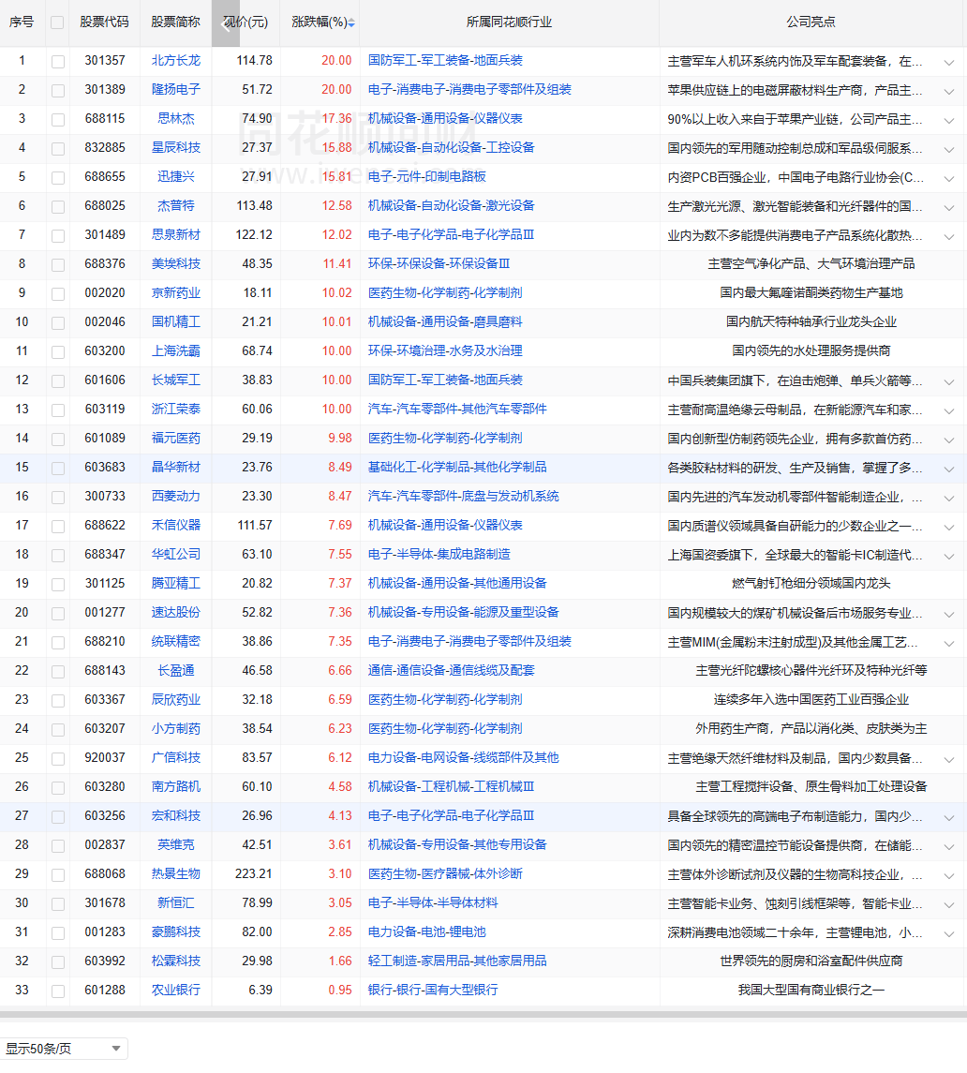Viewport: 967px width, 1073px height.
Task: Check the box for 星辰科技 row
Action: tap(58, 148)
